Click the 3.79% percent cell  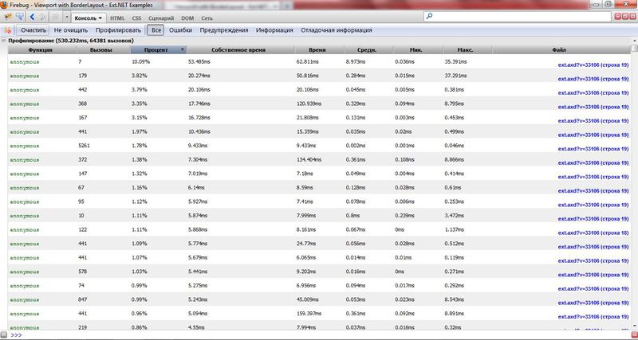tap(139, 90)
